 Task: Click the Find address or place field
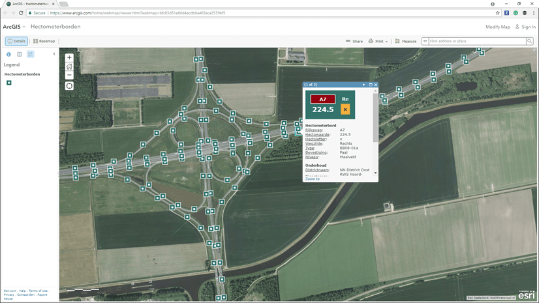[x=477, y=41]
